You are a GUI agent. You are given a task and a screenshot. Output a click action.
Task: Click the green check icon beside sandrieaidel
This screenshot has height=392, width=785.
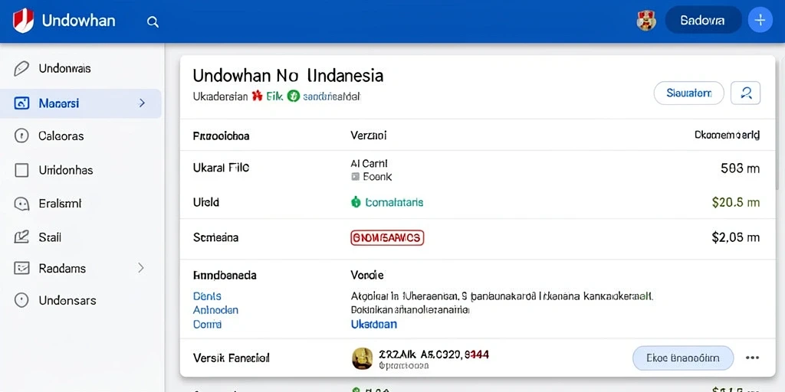[x=294, y=96]
